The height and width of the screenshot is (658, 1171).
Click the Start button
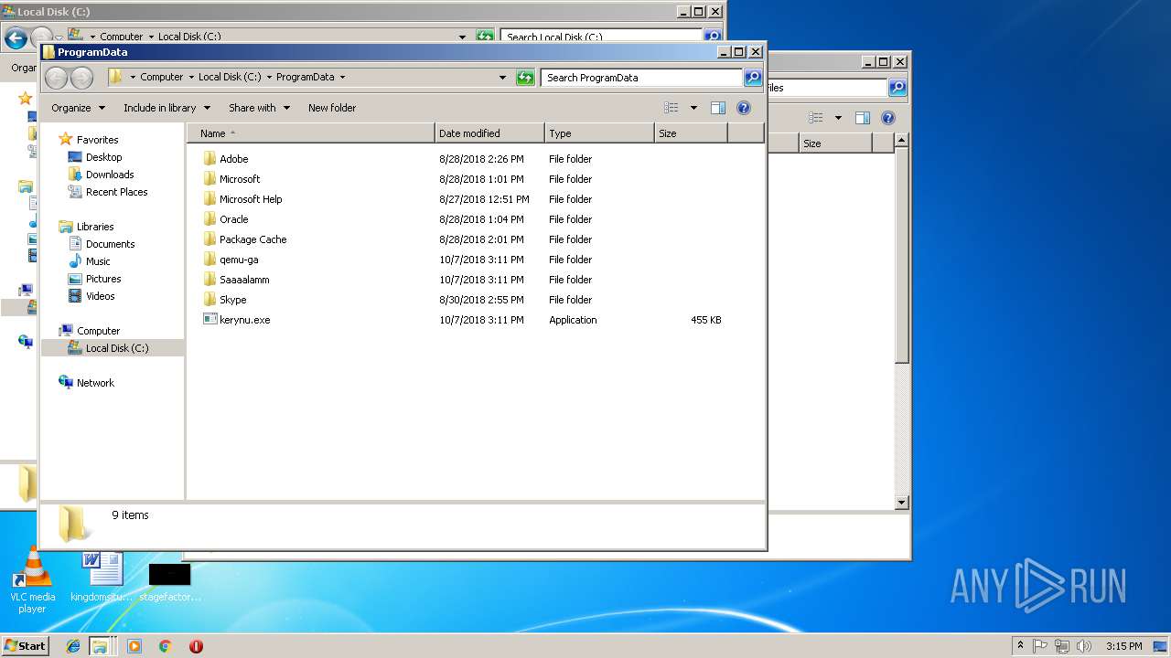[x=26, y=646]
